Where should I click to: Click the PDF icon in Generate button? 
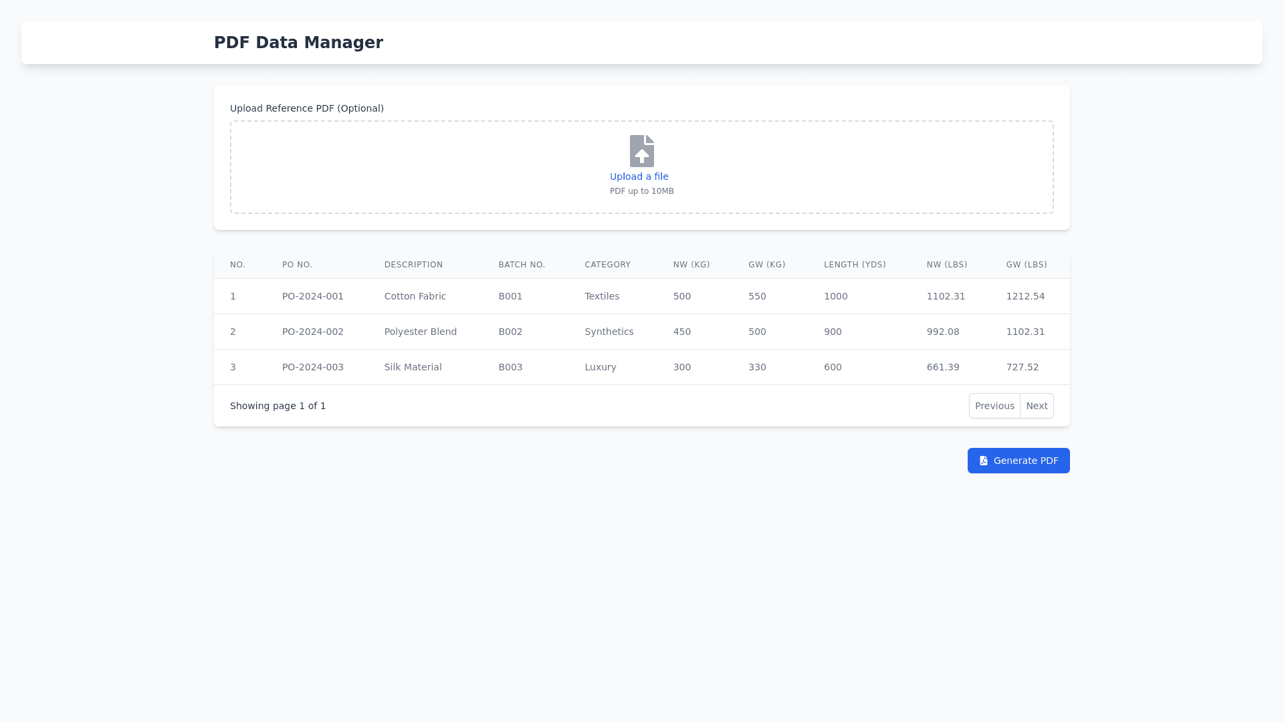pyautogui.click(x=983, y=461)
